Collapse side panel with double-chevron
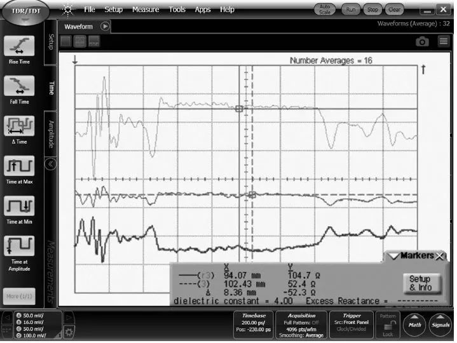The image size is (457, 343). (x=50, y=164)
